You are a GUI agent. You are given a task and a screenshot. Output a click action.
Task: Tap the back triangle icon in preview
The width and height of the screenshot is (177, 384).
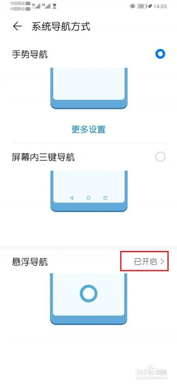coord(72,198)
